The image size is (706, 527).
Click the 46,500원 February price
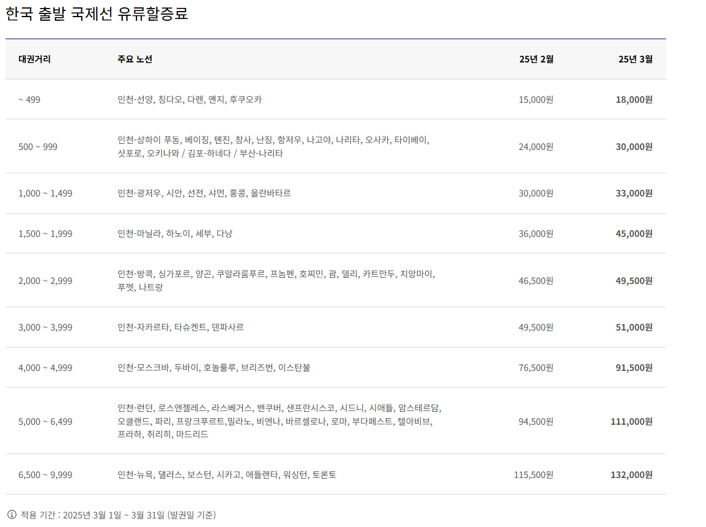coord(535,280)
